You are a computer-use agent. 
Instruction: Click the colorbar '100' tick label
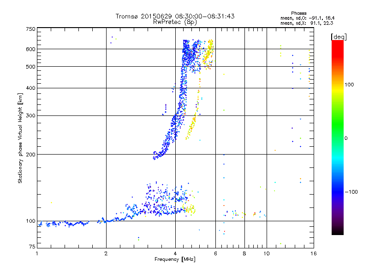coord(349,85)
